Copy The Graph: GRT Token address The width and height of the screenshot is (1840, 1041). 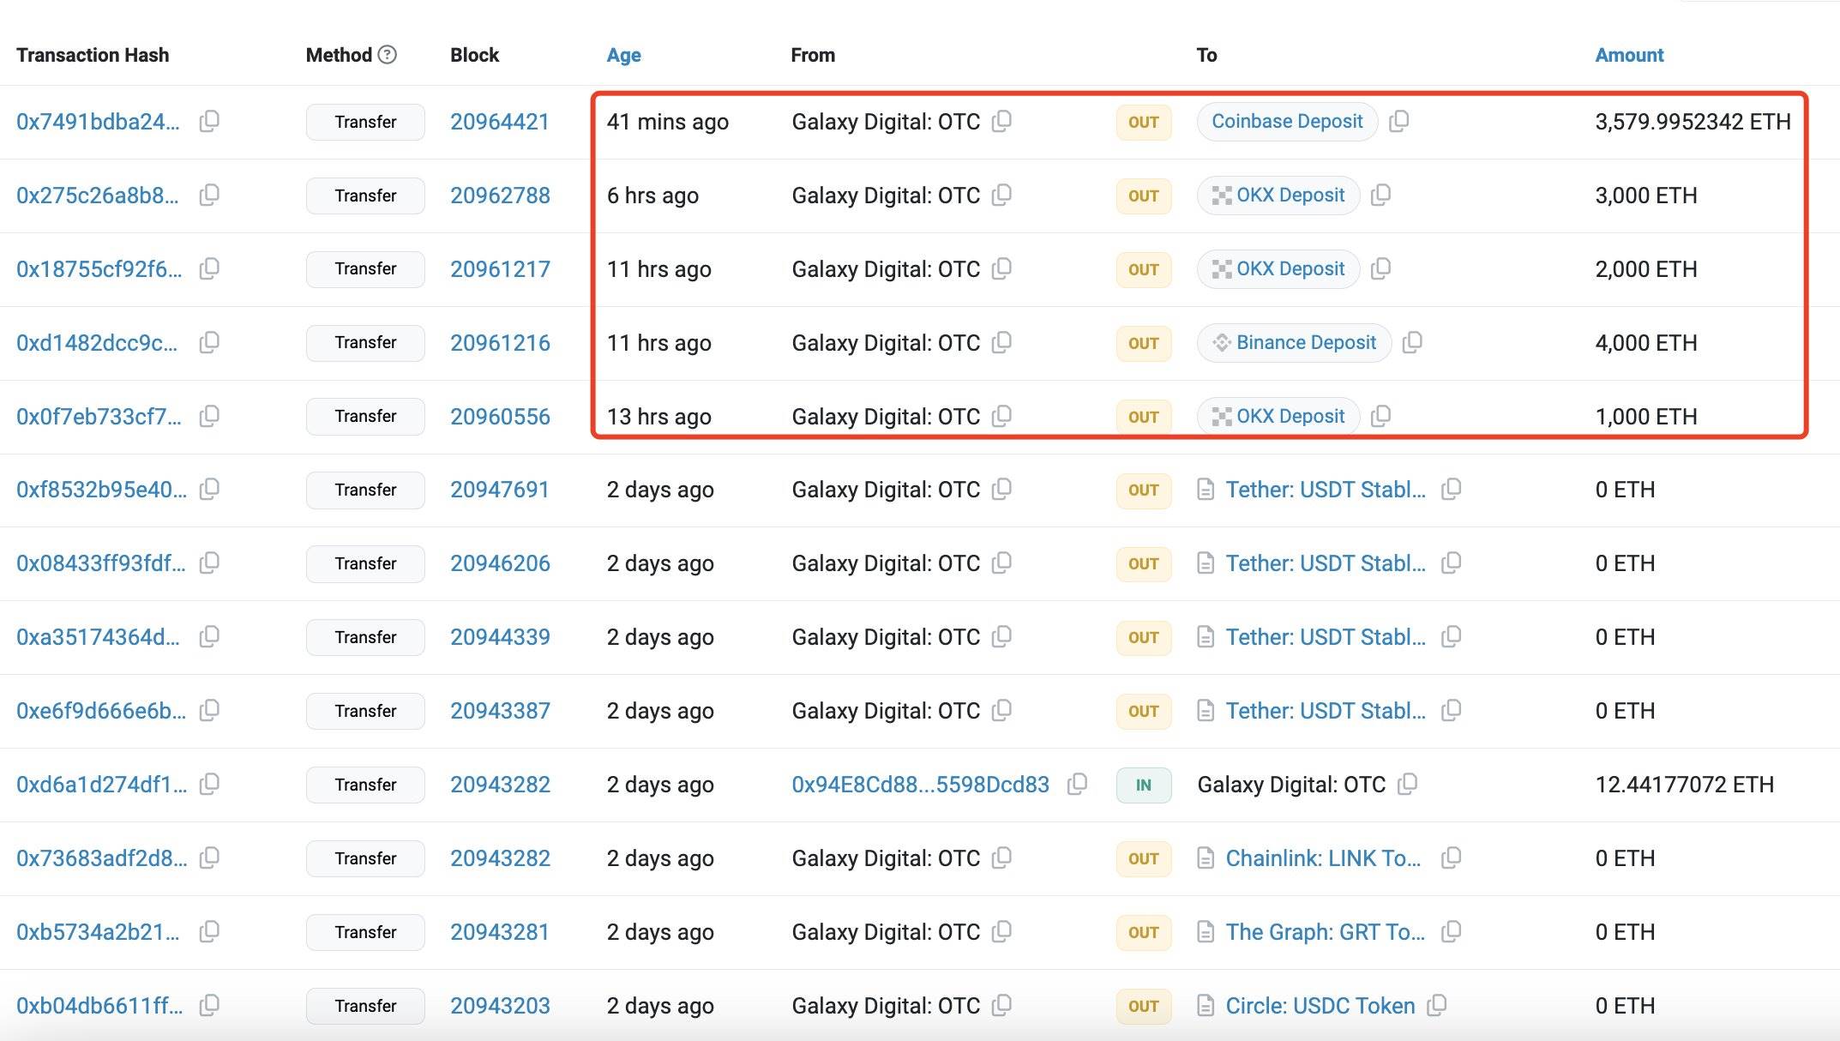pos(1451,932)
